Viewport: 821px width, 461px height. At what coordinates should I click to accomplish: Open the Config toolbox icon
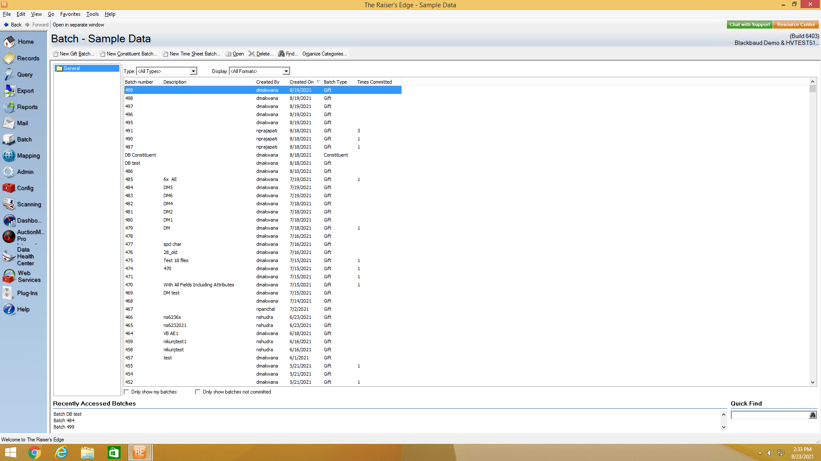point(9,188)
